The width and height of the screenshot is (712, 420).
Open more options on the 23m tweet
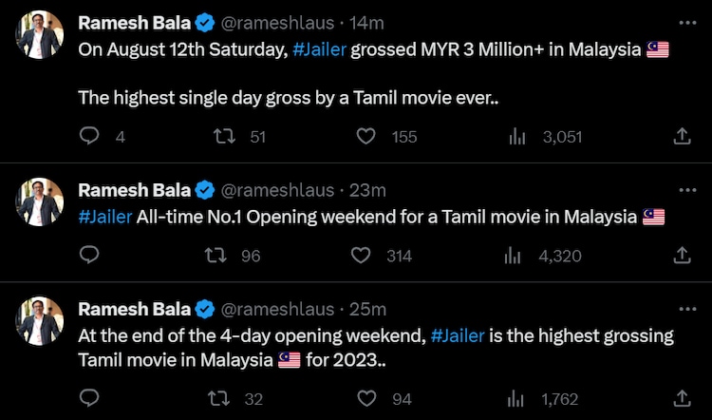tap(687, 189)
